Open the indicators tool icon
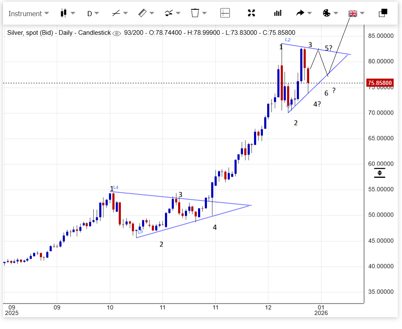Viewport: 402px width, 329px height. pyautogui.click(x=169, y=13)
